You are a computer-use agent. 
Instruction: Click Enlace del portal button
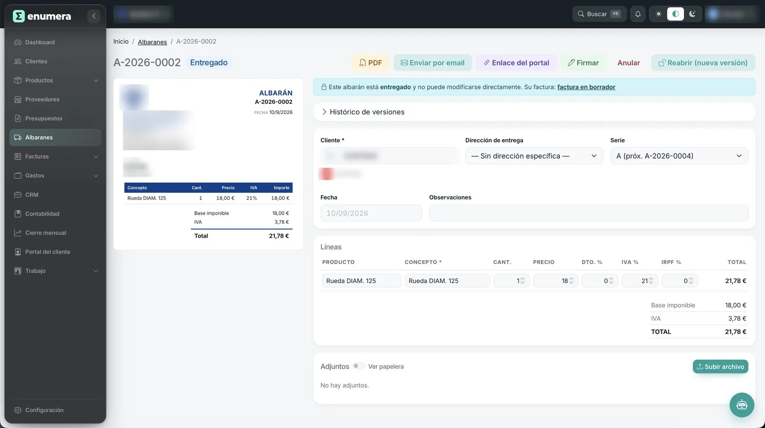(516, 63)
